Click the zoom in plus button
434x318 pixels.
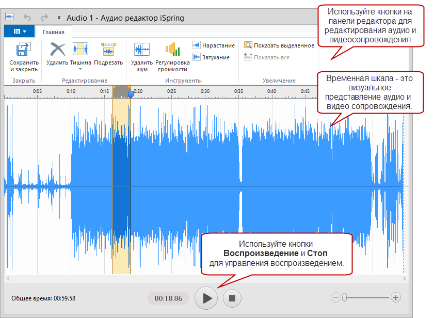coord(396,297)
